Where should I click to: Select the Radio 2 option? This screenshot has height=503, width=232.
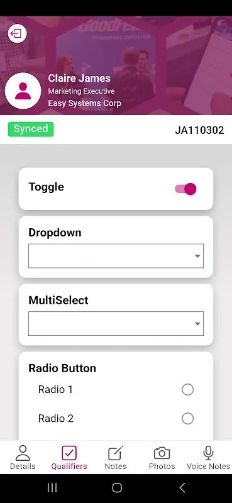(x=187, y=419)
